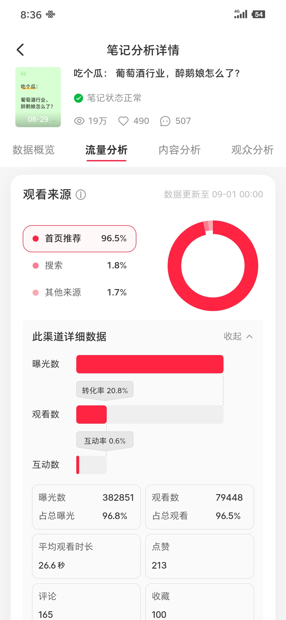Click the chevron next to 收起
286x620 pixels.
[x=249, y=336]
